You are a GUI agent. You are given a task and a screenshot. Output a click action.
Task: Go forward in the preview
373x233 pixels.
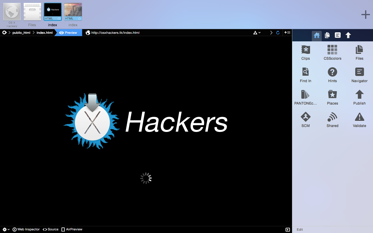point(271,33)
